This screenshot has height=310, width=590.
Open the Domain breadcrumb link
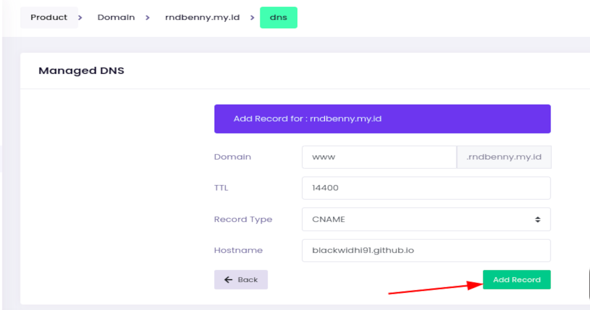tap(116, 17)
